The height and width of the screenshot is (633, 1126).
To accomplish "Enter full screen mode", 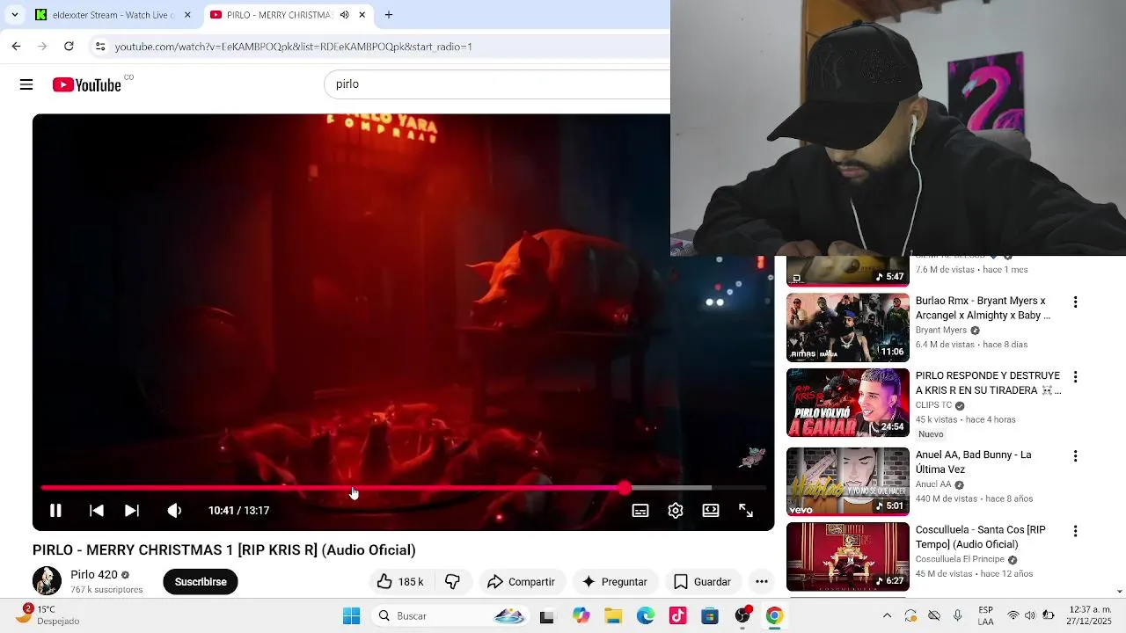I will [x=746, y=511].
